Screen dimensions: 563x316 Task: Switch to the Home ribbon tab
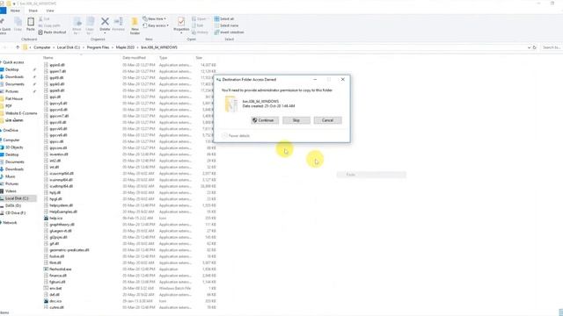click(x=15, y=11)
